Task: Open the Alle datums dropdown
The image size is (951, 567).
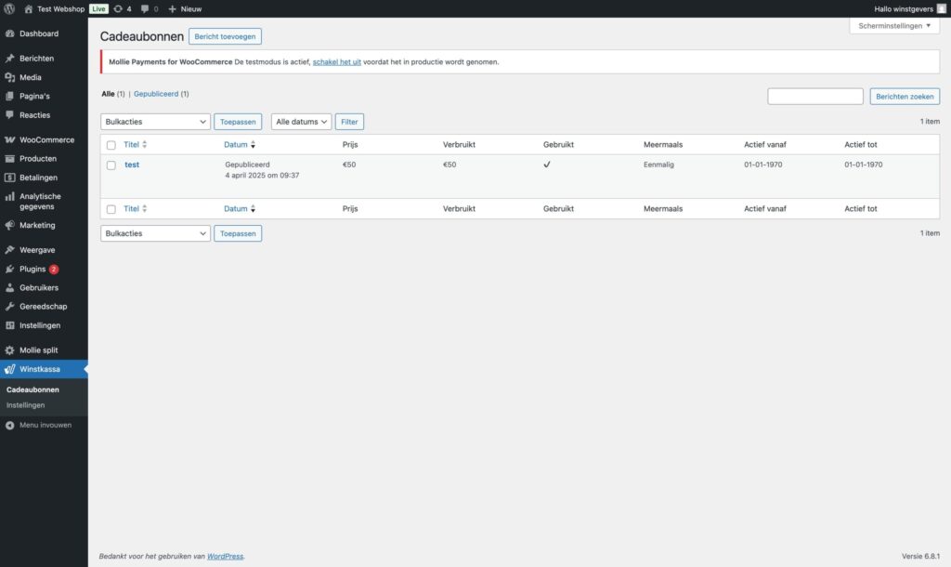Action: (301, 122)
